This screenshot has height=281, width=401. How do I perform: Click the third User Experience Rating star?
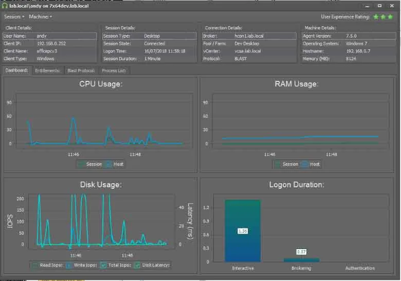point(390,17)
